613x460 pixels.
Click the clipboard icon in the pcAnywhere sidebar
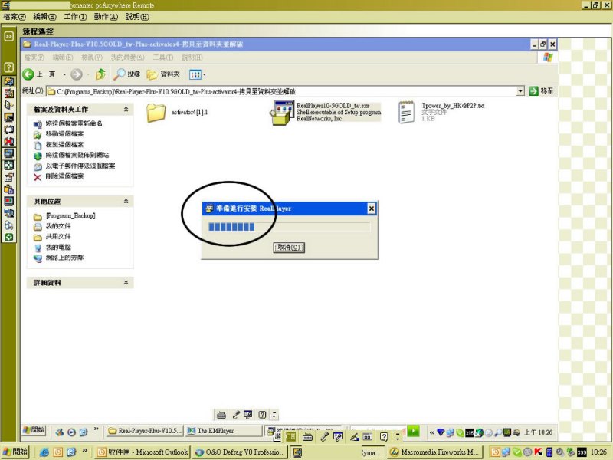[x=8, y=189]
